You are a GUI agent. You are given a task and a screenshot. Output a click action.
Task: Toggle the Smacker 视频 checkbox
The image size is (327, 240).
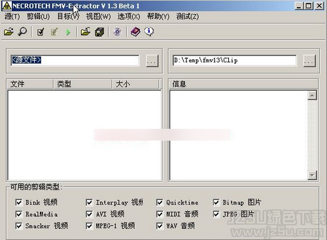pyautogui.click(x=19, y=226)
